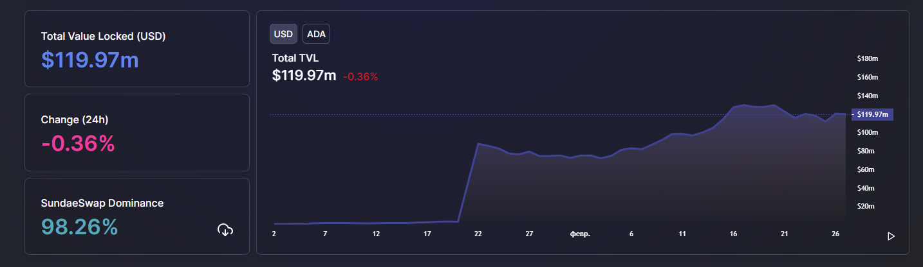The width and height of the screenshot is (923, 267).
Task: Click the highlighted $119.97m price tag on axis
Action: (x=872, y=114)
